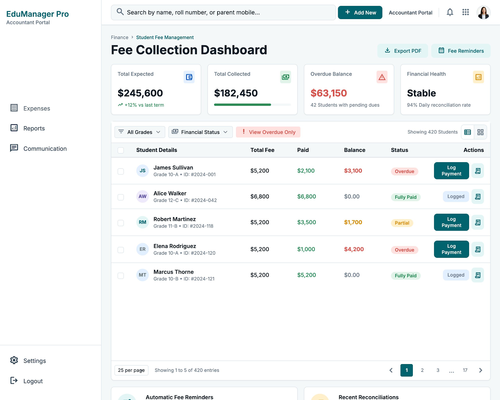500x400 pixels.
Task: Select Elena Rodriguez's row checkbox
Action: pos(121,250)
